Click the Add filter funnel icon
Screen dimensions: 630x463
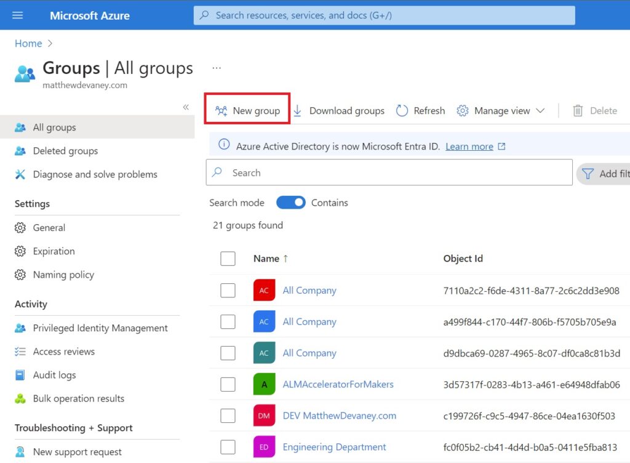click(588, 174)
